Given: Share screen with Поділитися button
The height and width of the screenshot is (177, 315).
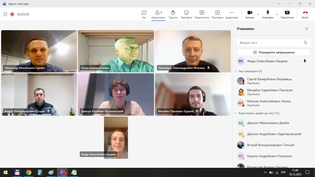Looking at the screenshot, I should click(287, 14).
